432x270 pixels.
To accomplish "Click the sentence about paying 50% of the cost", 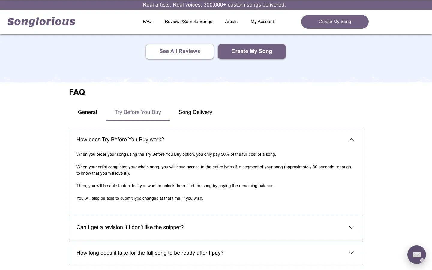I will click(x=176, y=154).
